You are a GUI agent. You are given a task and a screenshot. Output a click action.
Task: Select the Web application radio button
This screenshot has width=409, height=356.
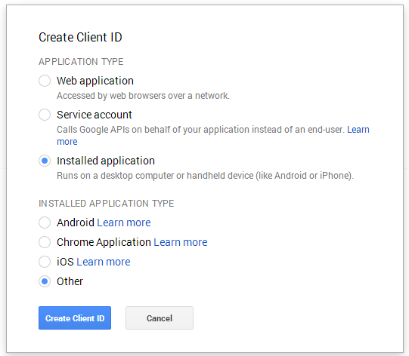click(45, 81)
